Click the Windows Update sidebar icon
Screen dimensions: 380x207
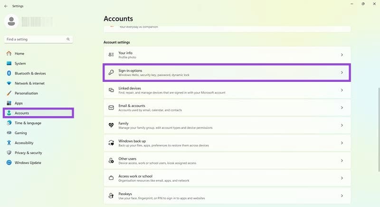click(9, 163)
